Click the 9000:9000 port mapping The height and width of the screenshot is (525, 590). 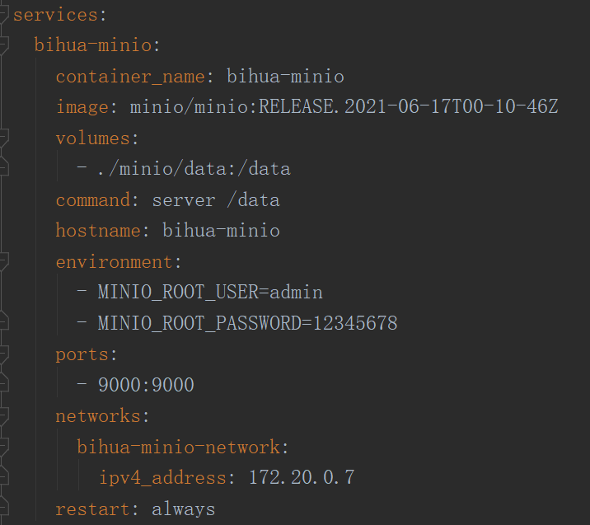[x=146, y=385]
